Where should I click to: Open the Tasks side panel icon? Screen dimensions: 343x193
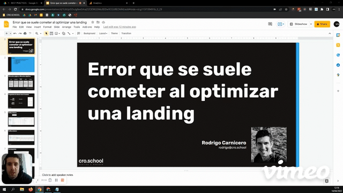pos(338,55)
